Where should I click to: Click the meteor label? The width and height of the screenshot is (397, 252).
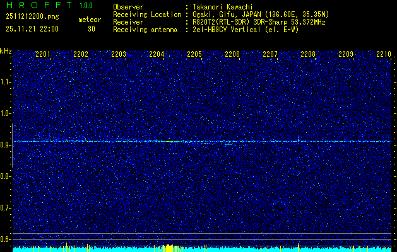pyautogui.click(x=90, y=20)
